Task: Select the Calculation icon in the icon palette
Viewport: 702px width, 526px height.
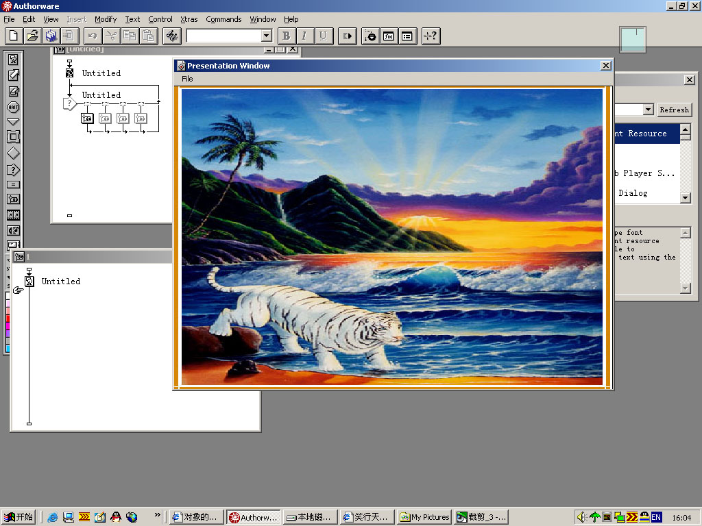Action: click(14, 185)
